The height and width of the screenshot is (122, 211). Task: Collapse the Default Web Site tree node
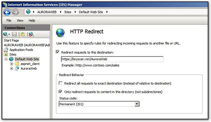click(6, 59)
